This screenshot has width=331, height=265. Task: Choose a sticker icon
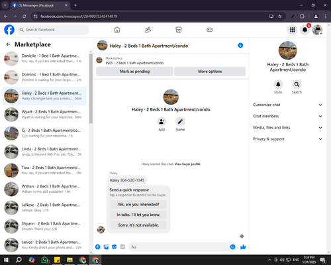tap(115, 247)
